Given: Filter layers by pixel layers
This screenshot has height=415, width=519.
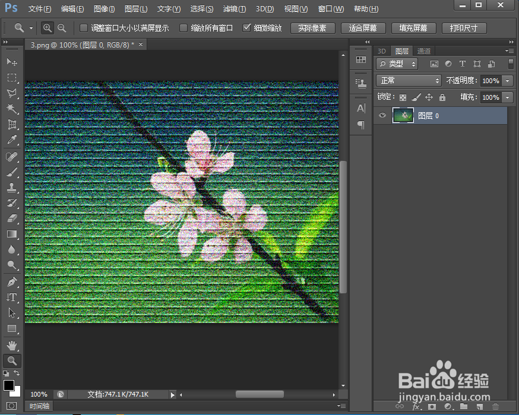Looking at the screenshot, I should click(434, 64).
